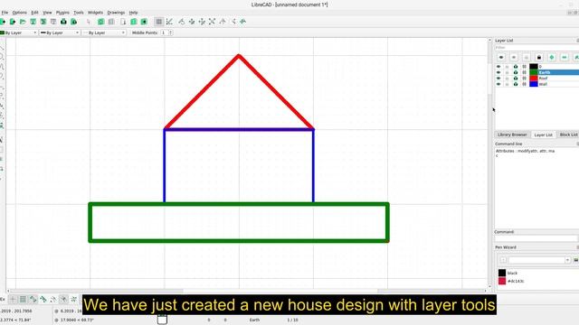Toggle visibility of the Roof layer
The width and height of the screenshot is (579, 325).
498,79
